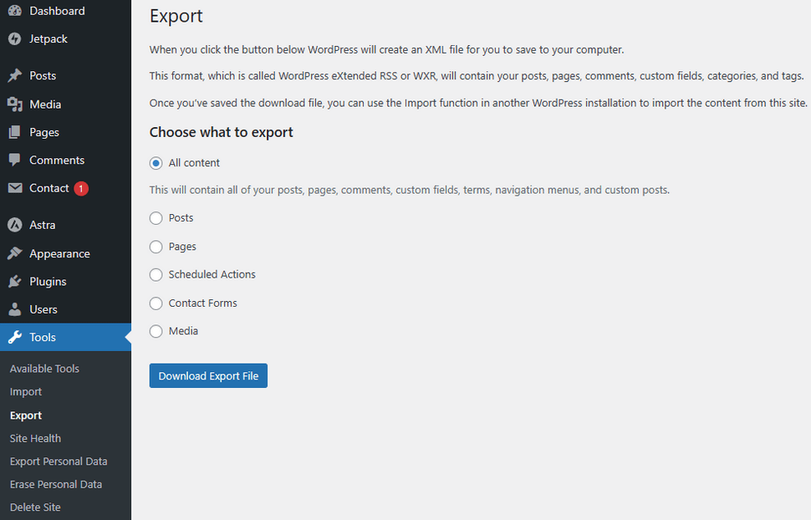This screenshot has height=520, width=811.
Task: Open the Import submenu item
Action: tap(26, 392)
